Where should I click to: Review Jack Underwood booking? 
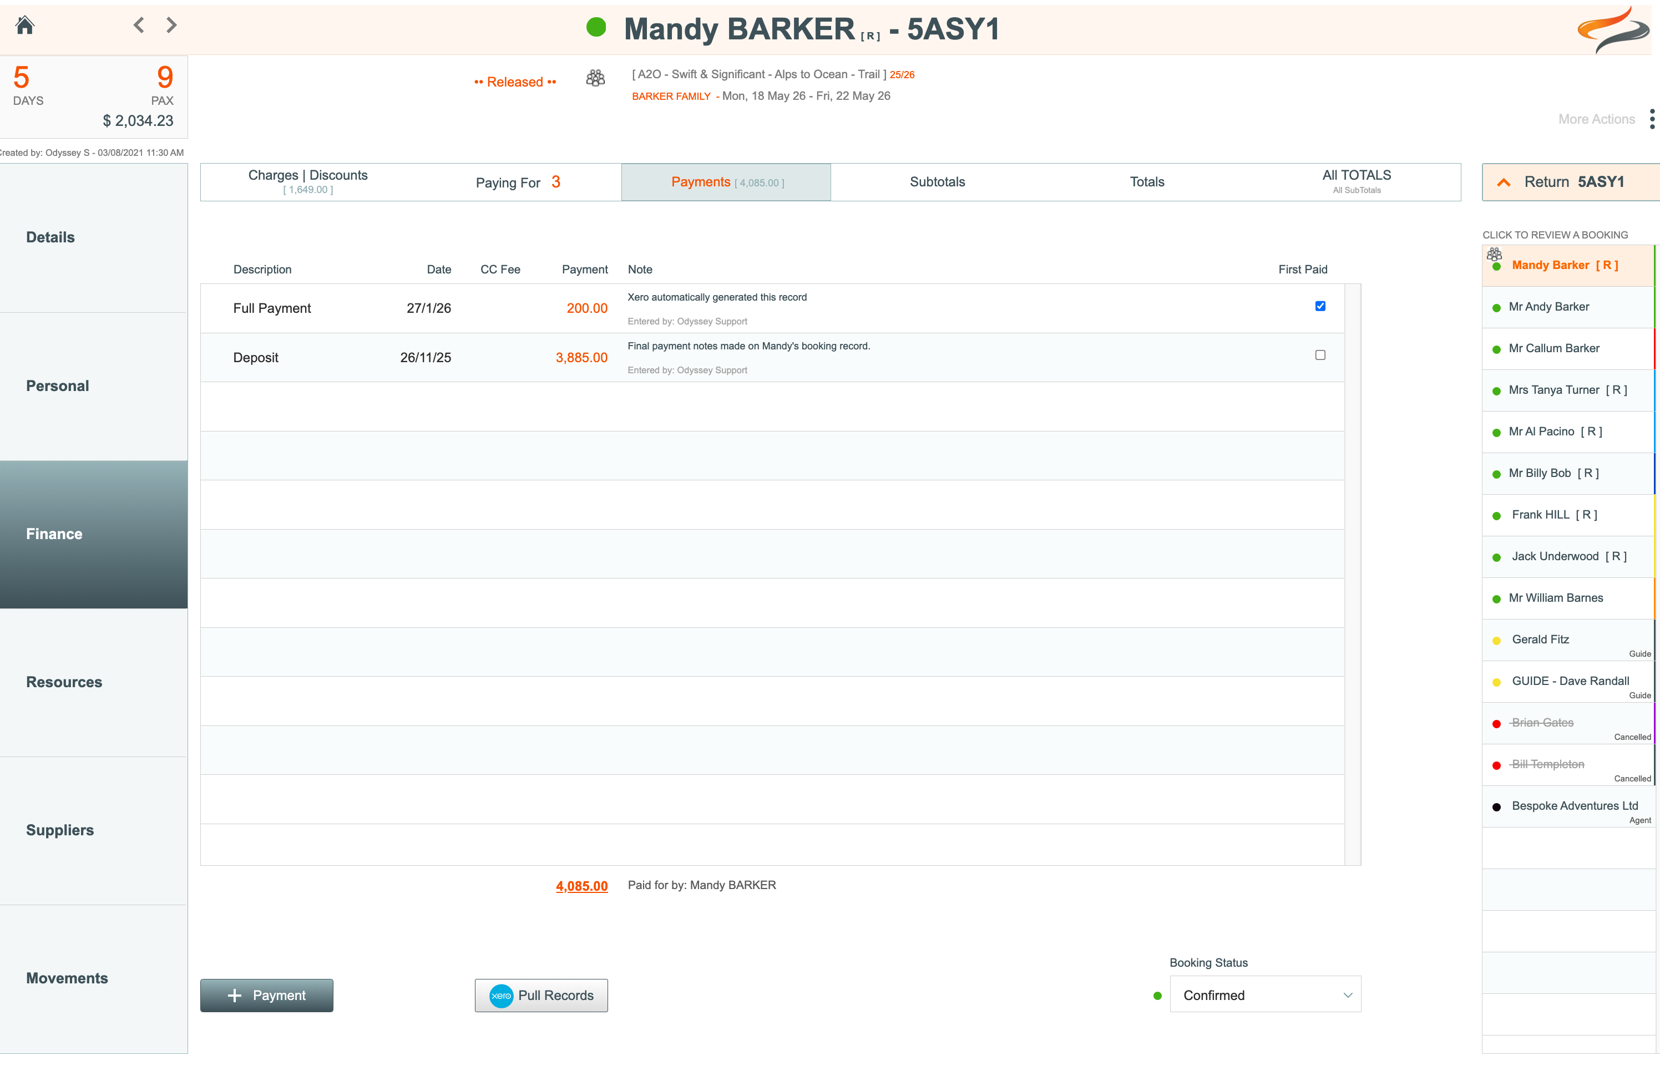point(1568,556)
